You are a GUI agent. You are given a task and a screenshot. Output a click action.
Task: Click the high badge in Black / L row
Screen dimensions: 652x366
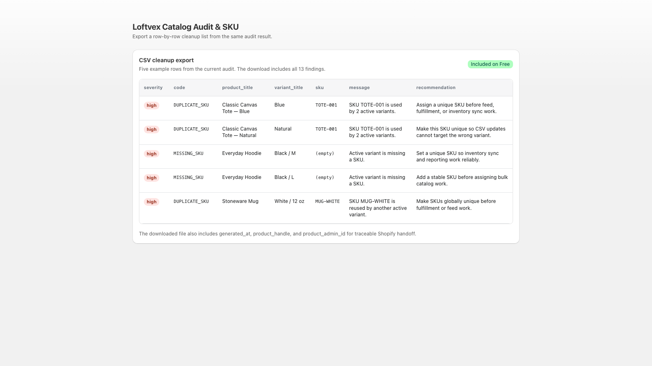click(152, 178)
